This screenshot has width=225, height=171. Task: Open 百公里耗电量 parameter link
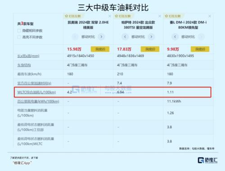point(38,102)
